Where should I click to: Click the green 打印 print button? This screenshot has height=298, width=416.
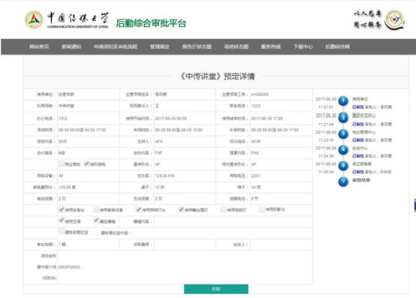point(216,289)
